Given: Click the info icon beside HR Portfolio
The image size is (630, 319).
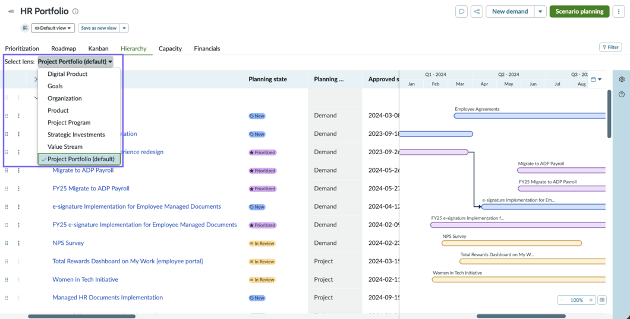Looking at the screenshot, I should (75, 12).
